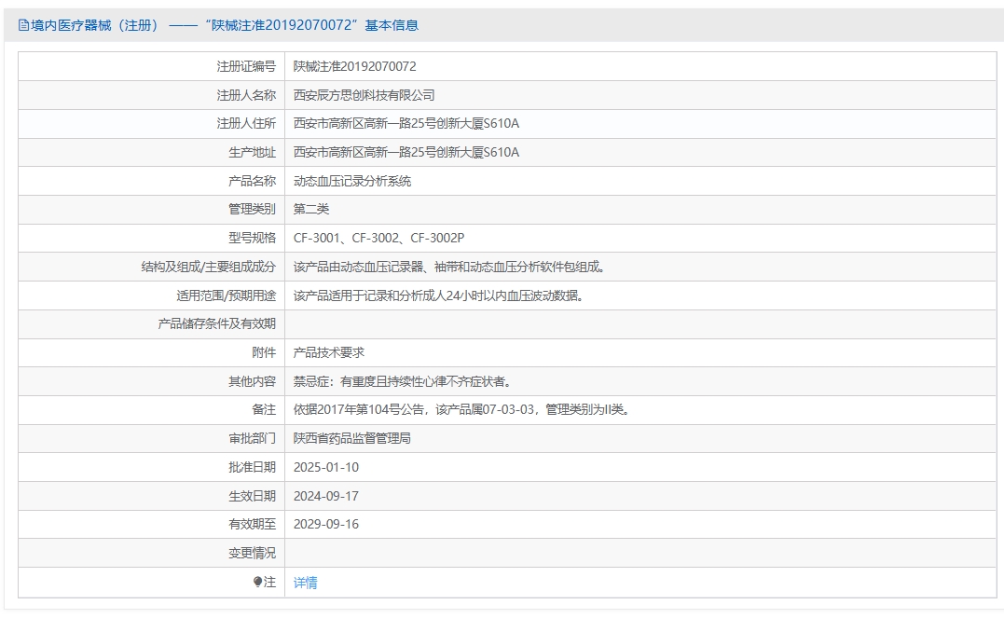Select model values CF-3001、CF-3002、CF-3002P

point(378,239)
